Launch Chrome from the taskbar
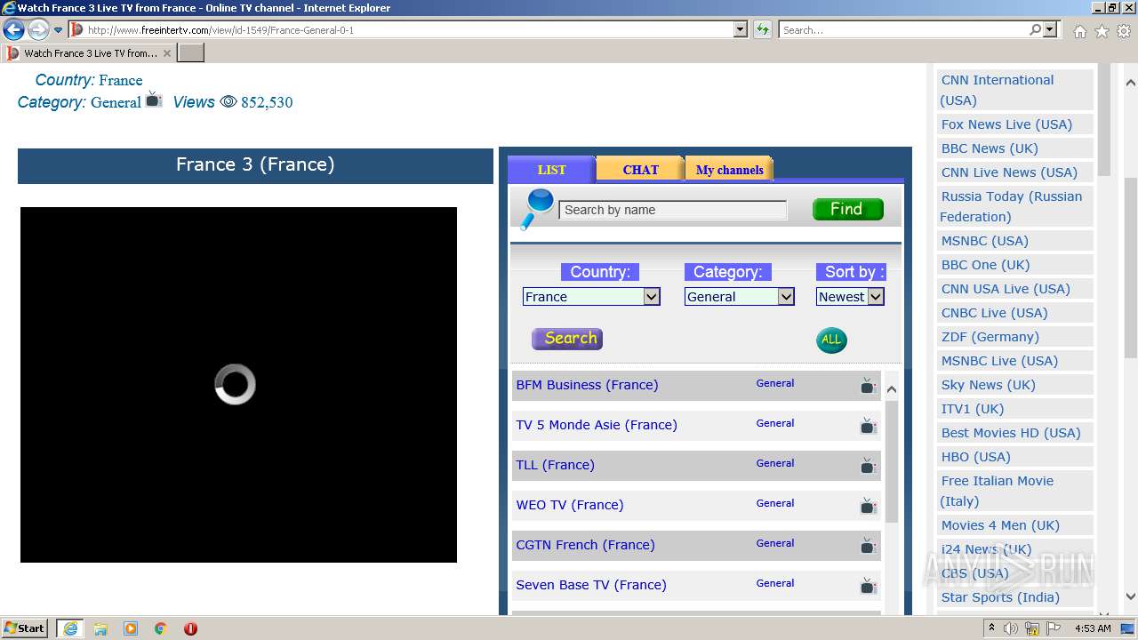 pos(161,628)
